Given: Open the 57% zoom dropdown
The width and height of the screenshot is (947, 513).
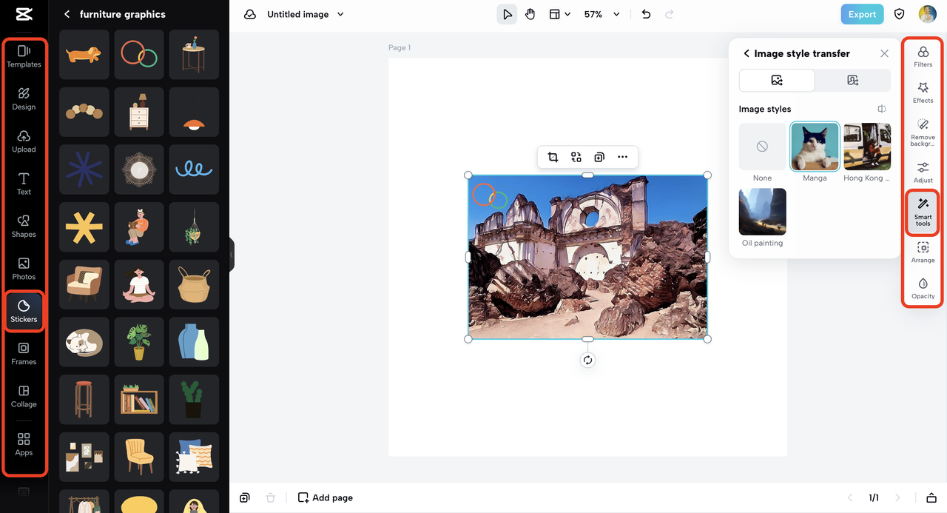Looking at the screenshot, I should pyautogui.click(x=601, y=14).
